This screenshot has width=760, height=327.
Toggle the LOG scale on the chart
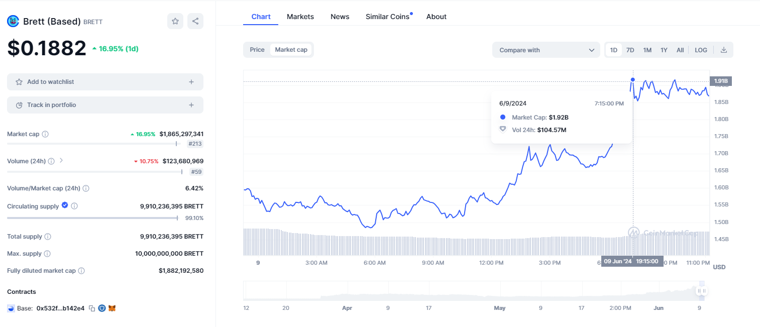coord(701,50)
